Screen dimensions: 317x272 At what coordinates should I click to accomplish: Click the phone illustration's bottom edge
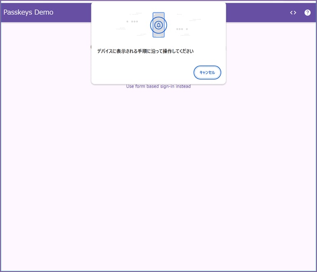[158, 37]
